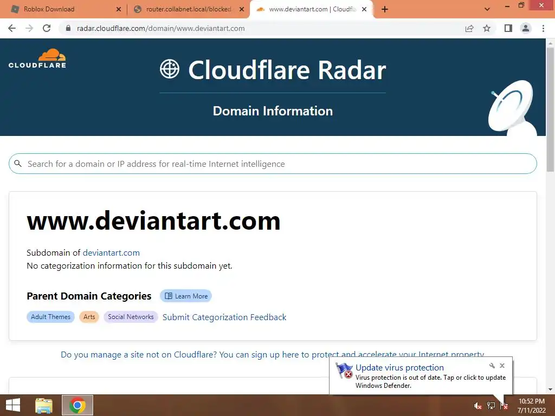
Task: Reload the Cloudflare Radar page
Action: 47,28
